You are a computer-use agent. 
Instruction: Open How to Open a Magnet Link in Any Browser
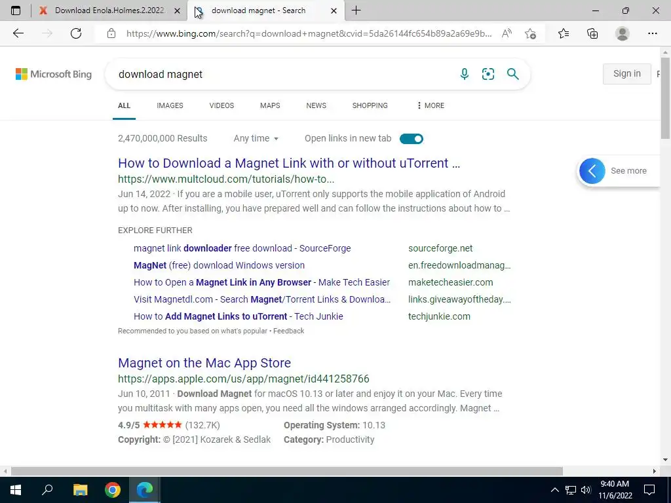point(262,282)
